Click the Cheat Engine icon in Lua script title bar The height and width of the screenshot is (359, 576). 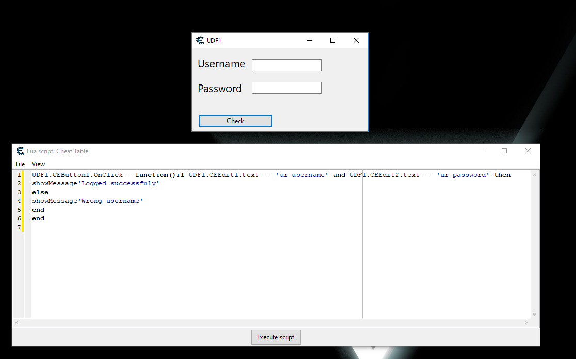pos(20,151)
